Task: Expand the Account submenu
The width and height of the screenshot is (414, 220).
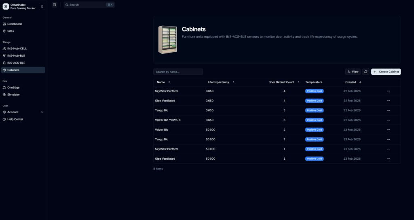Action: (x=23, y=112)
